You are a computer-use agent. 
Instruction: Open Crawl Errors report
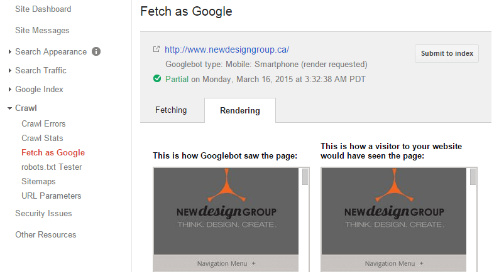[43, 124]
